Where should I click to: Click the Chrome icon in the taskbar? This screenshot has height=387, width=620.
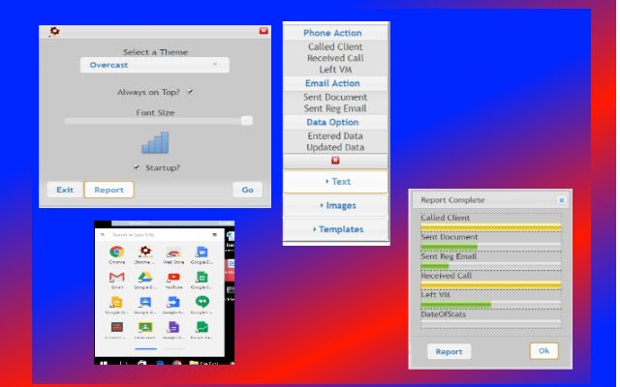click(x=176, y=362)
